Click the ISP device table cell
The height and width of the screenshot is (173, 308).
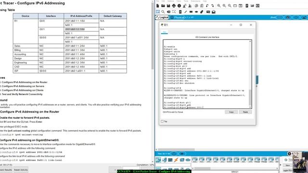(26, 71)
